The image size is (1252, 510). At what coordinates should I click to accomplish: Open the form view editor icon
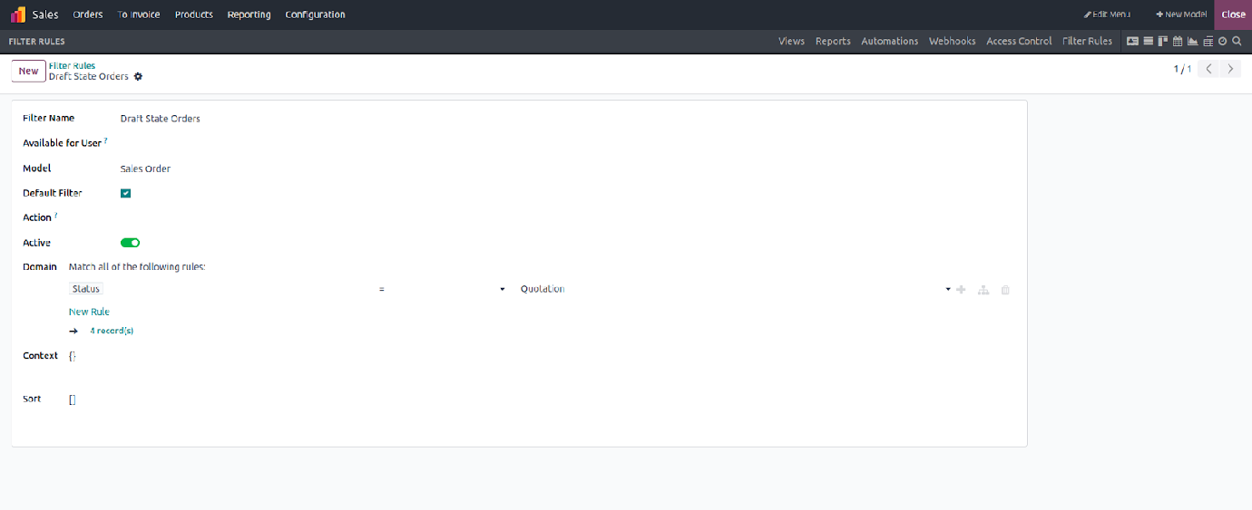pos(1132,41)
